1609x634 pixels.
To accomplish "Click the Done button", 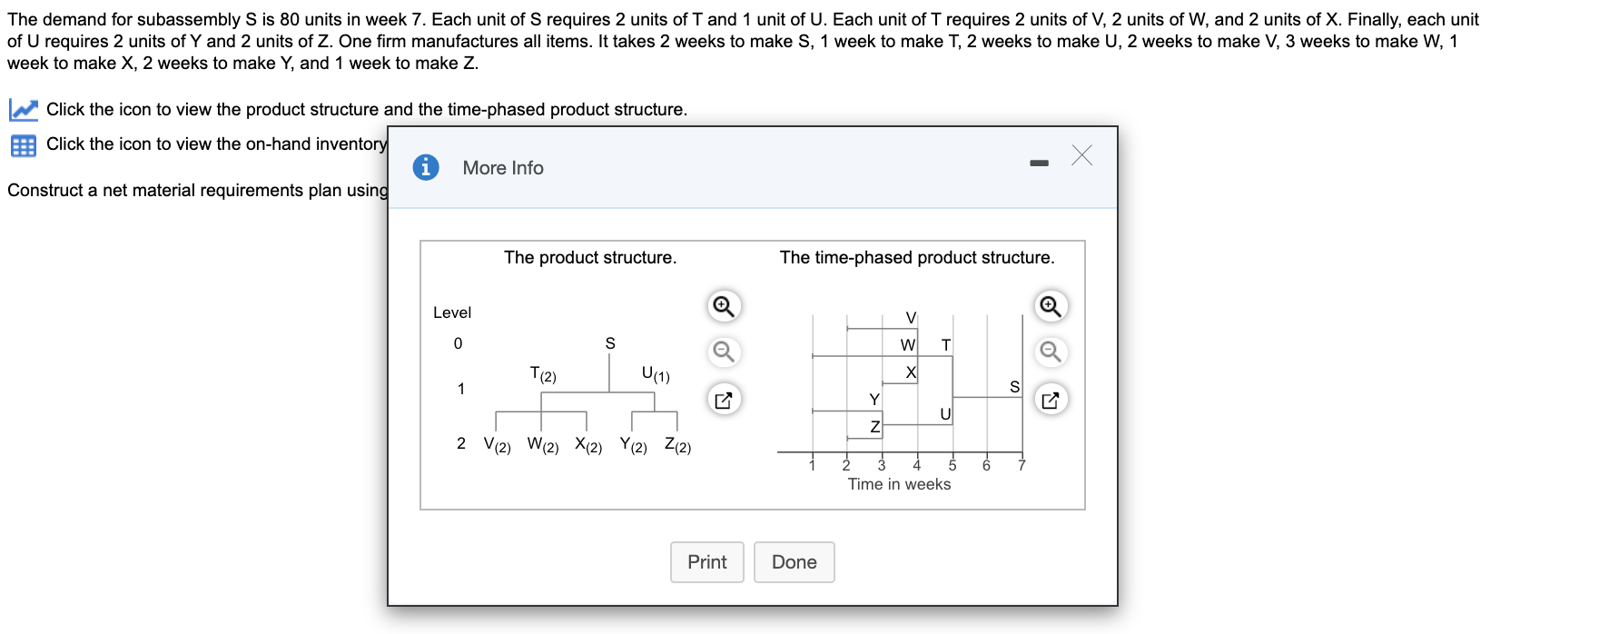I will [x=793, y=562].
